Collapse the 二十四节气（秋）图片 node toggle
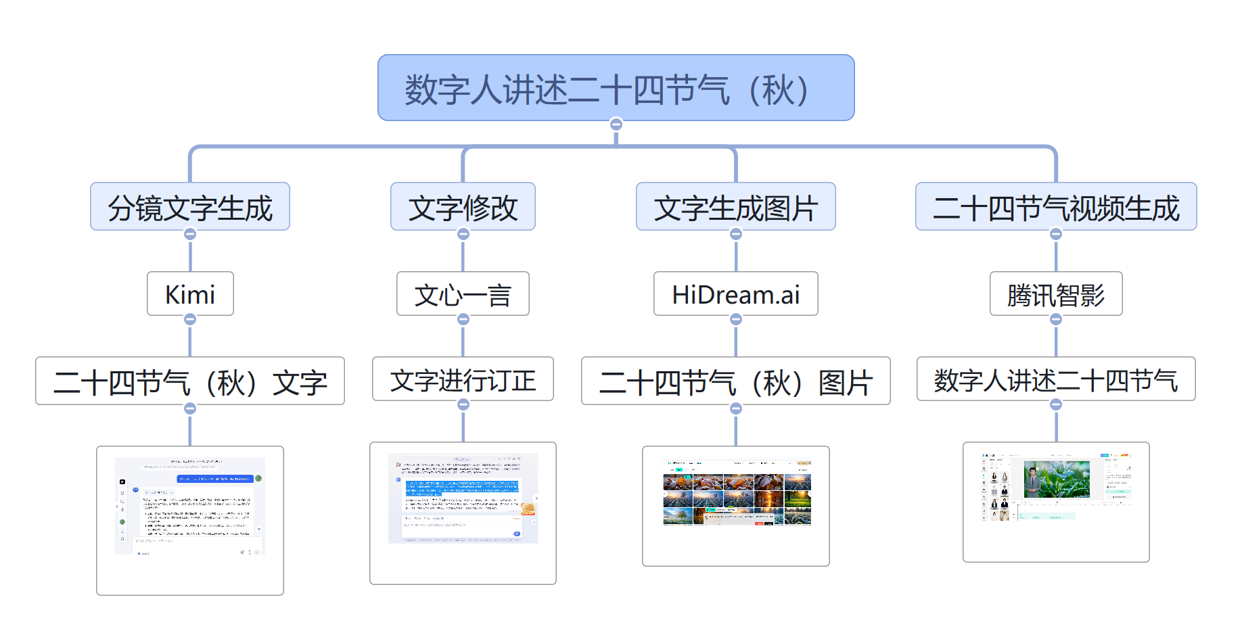The image size is (1244, 635). coord(736,408)
